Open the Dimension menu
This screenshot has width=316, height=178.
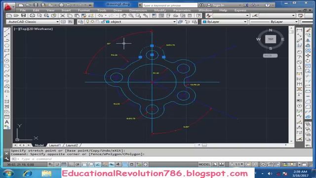tap(138, 10)
